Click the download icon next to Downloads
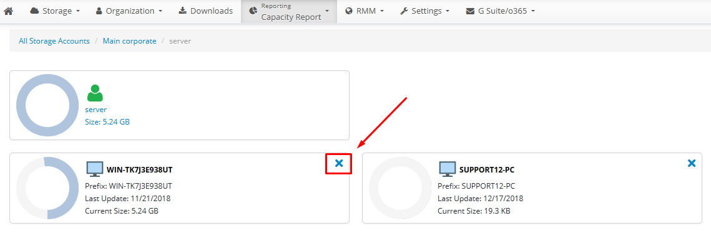The image size is (711, 241). (183, 11)
